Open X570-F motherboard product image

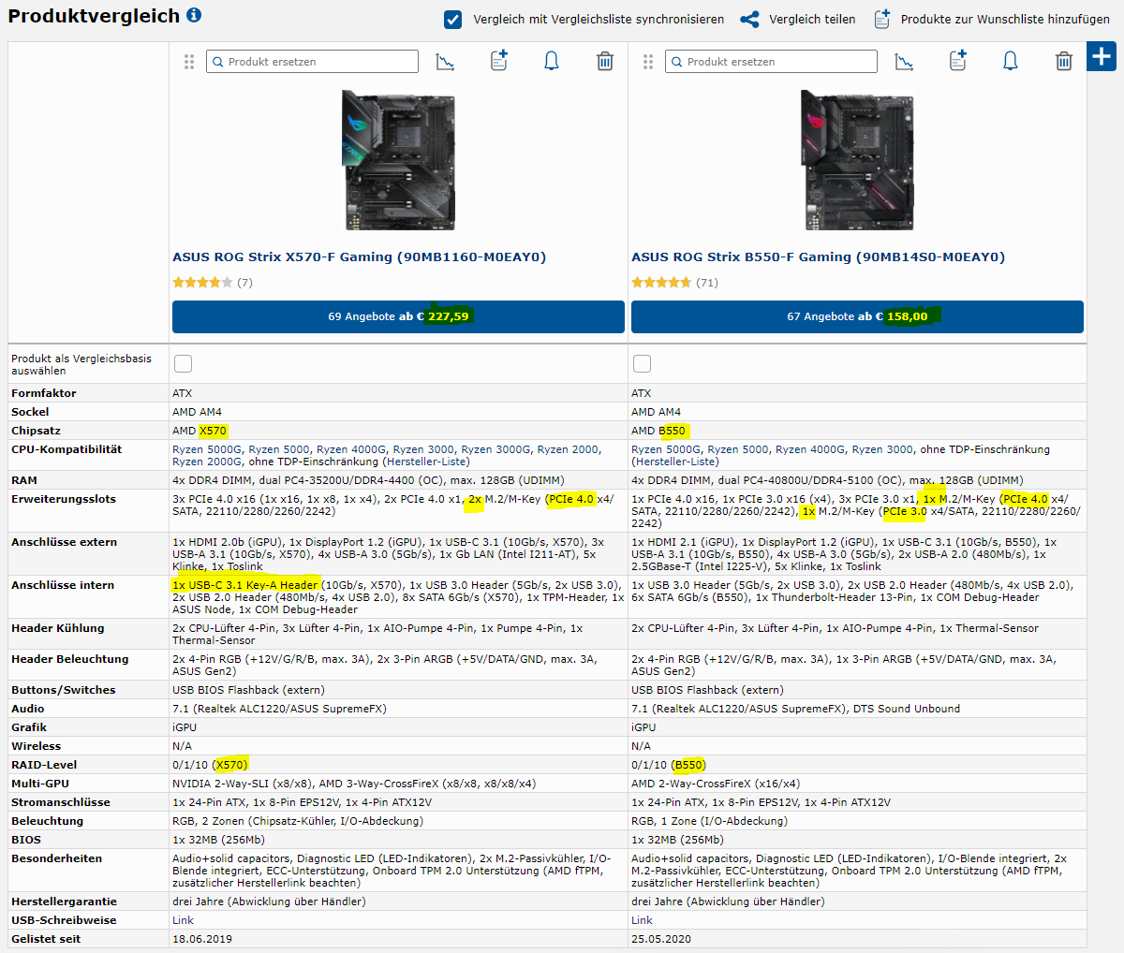pos(398,160)
